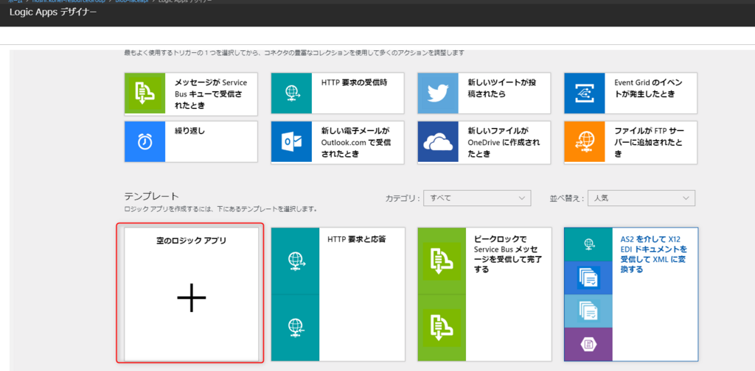Select the Service Bus queue message trigger icon

click(x=145, y=93)
